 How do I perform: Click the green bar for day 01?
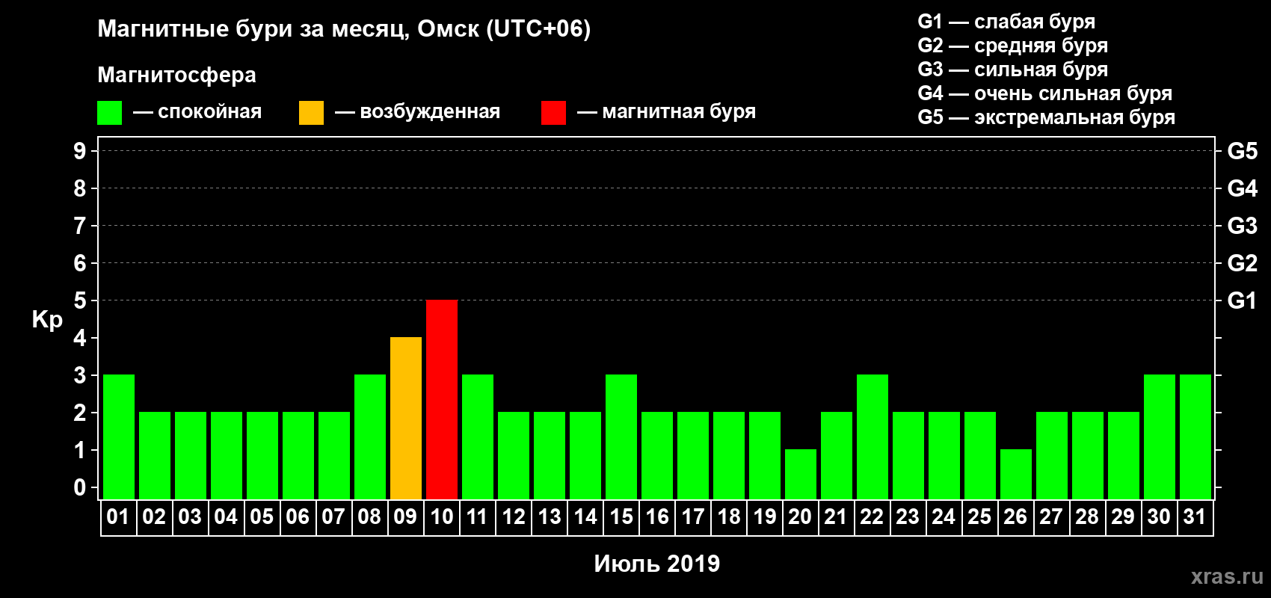pos(119,437)
